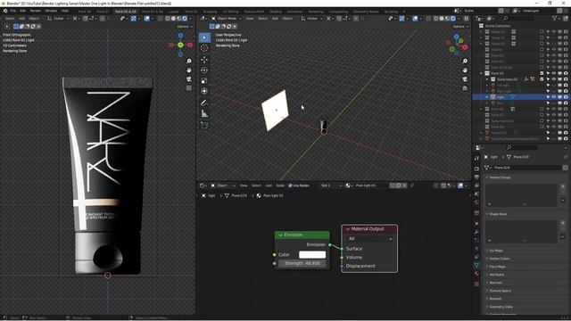Open Modifiers properties tab
The width and height of the screenshot is (571, 321).
(x=476, y=232)
